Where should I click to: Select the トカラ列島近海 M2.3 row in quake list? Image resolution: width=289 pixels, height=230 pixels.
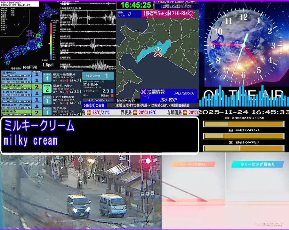coord(21,93)
